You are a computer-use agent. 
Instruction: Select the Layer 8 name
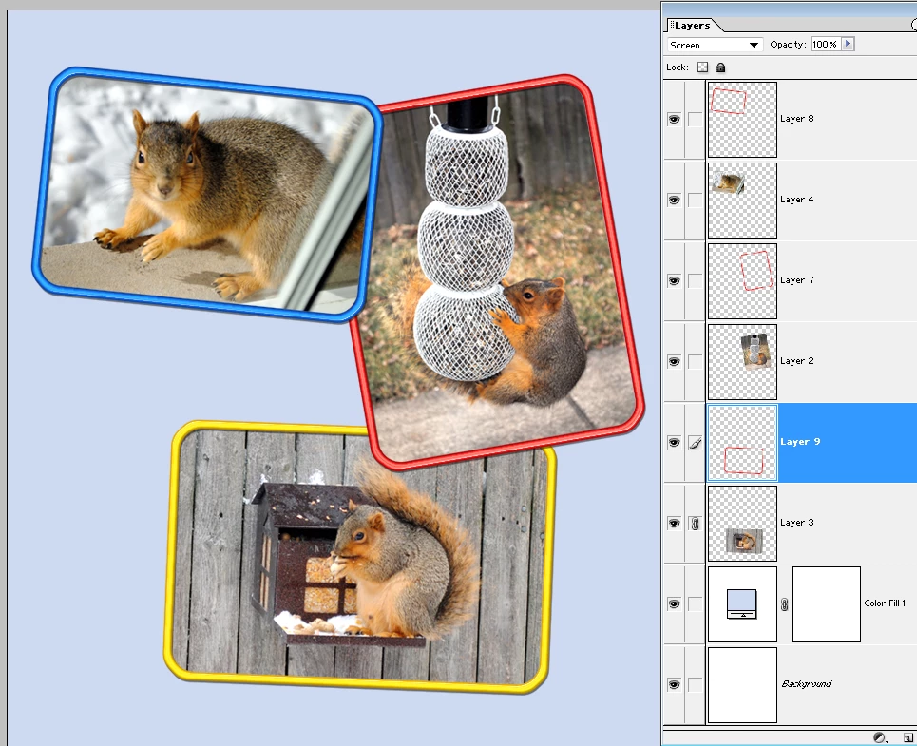796,119
